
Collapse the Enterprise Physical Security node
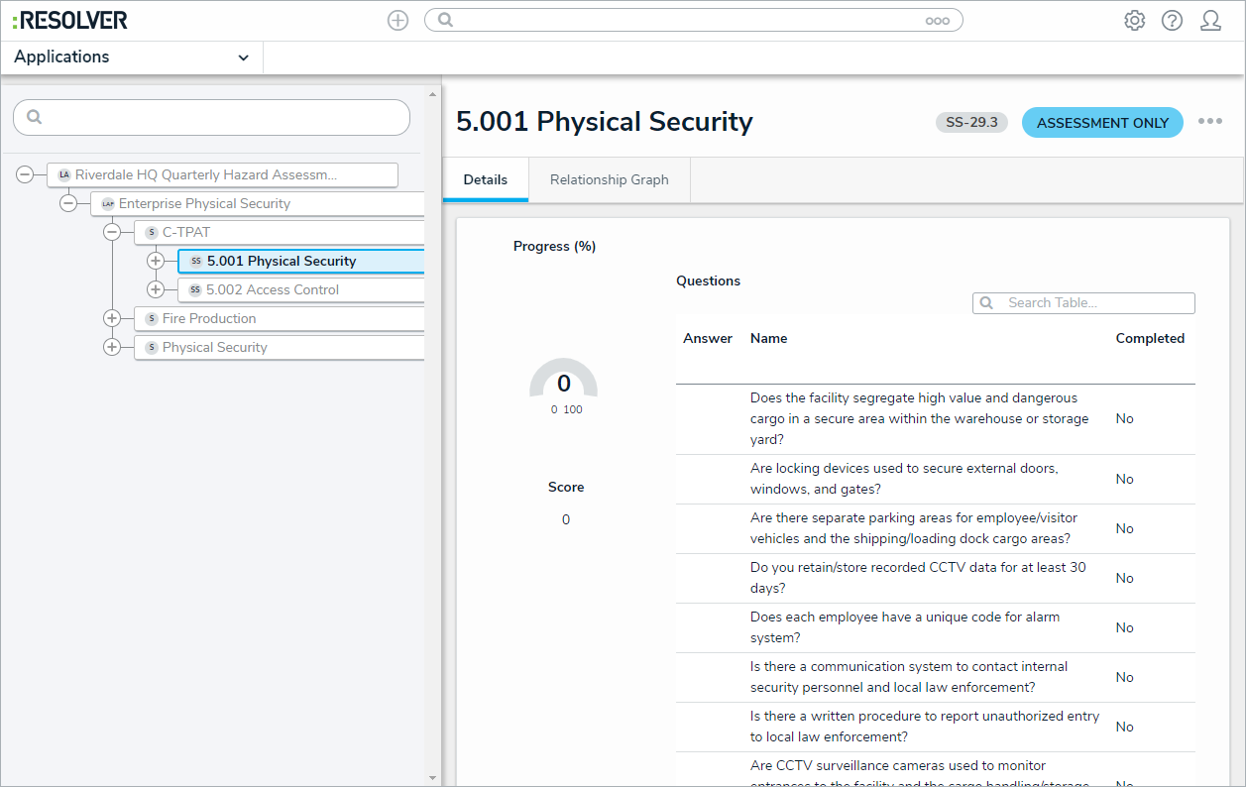[68, 203]
